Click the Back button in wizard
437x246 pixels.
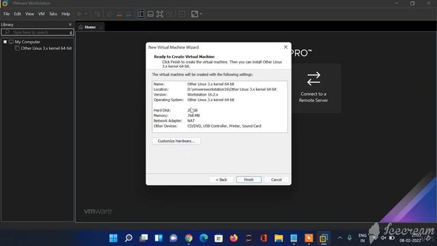pos(221,180)
